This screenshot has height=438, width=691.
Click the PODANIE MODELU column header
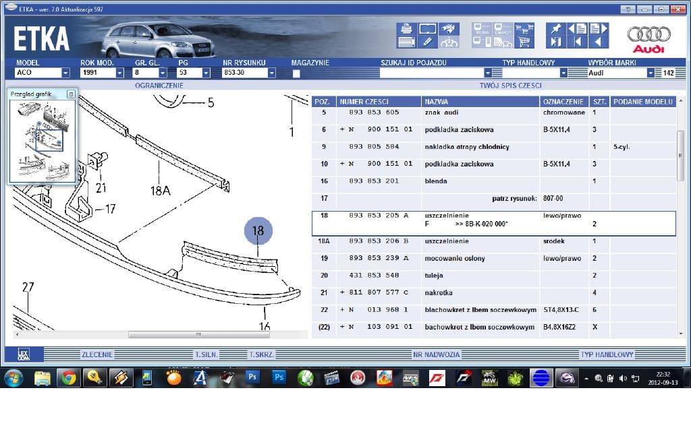(x=643, y=102)
